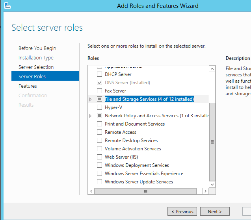
Task: Check the Hyper-V role
Action: (99, 107)
